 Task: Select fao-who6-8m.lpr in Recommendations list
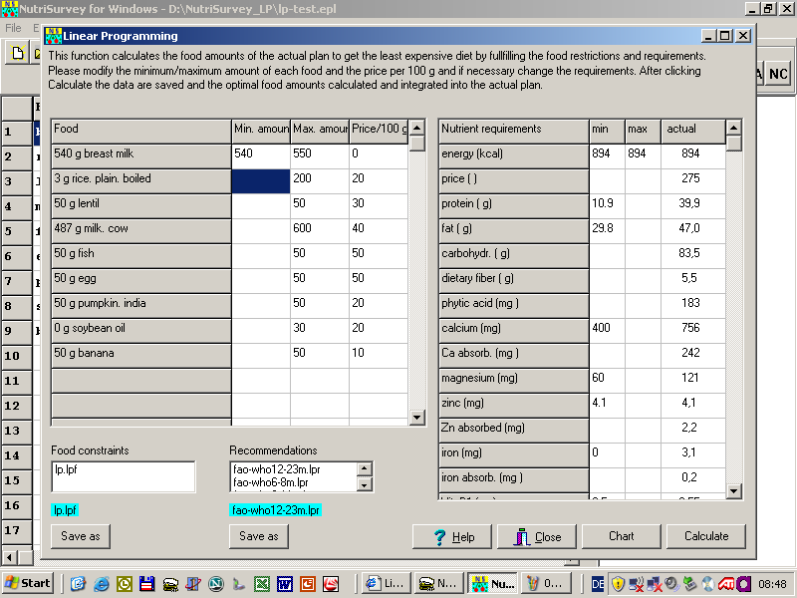[292, 482]
